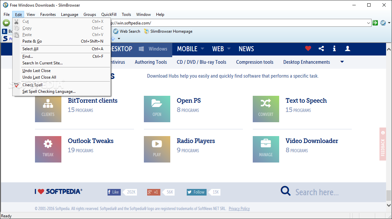Click the vertical scrollbar thumb

pyautogui.click(x=389, y=196)
